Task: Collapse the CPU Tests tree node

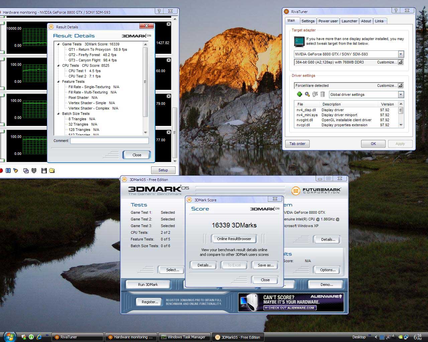Action: (x=59, y=65)
